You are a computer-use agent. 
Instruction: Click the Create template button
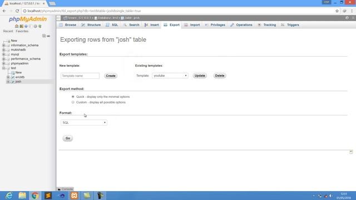[111, 76]
